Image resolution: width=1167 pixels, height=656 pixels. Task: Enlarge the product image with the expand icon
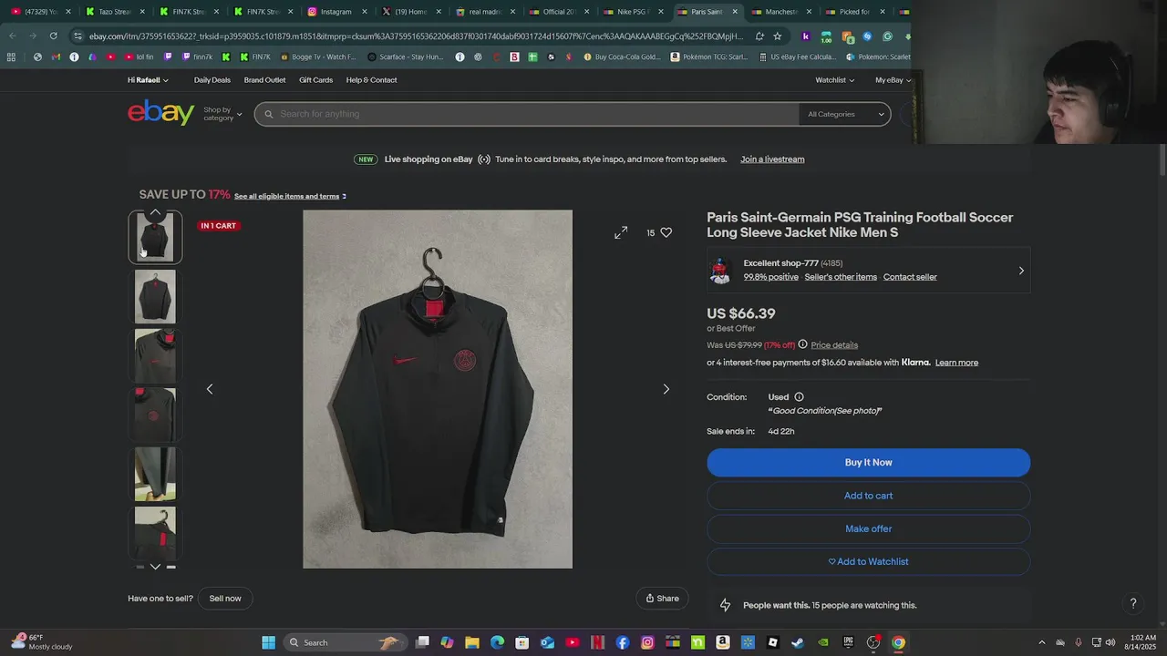621,233
